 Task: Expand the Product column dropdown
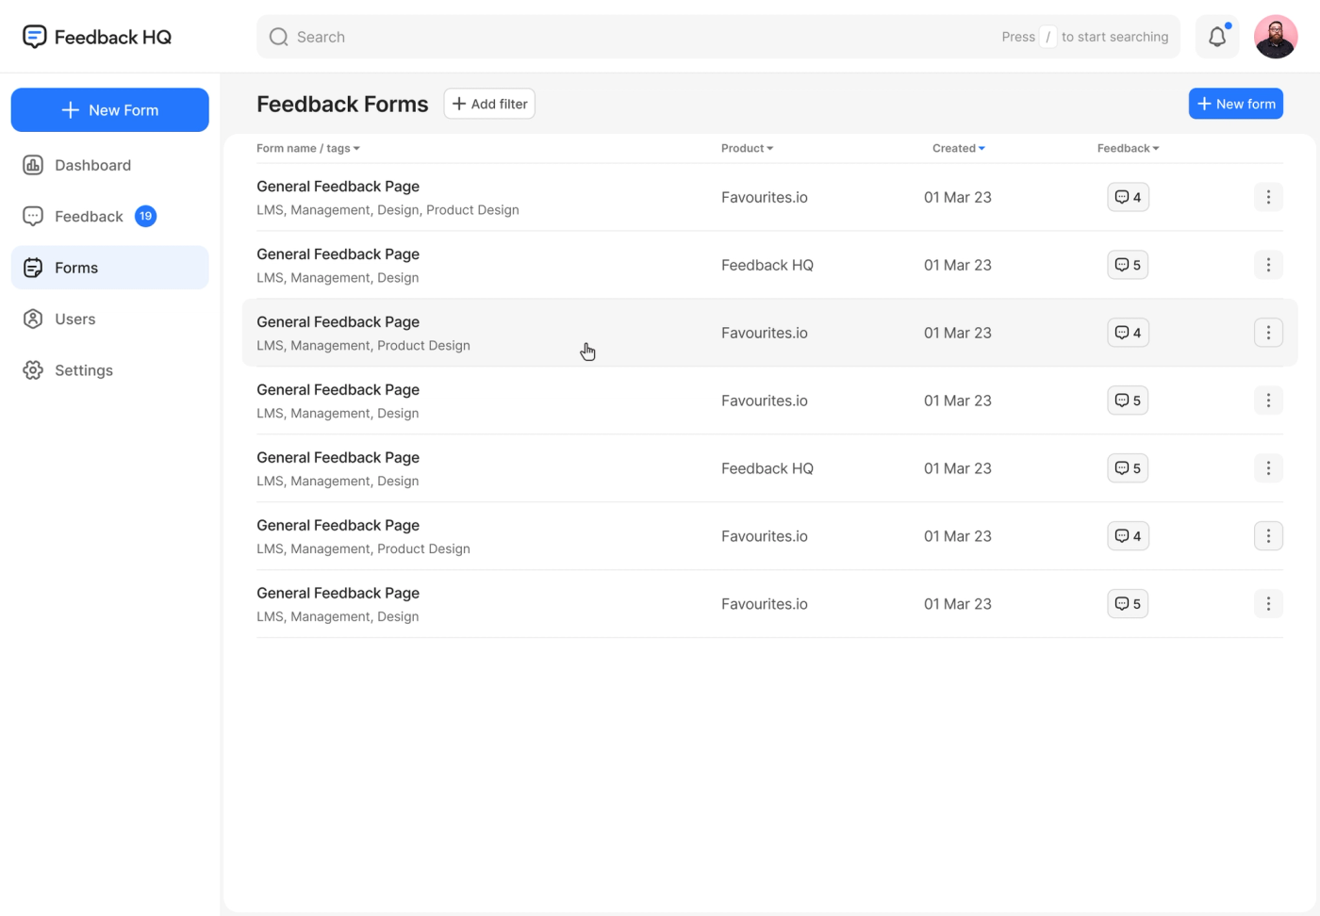pos(747,148)
